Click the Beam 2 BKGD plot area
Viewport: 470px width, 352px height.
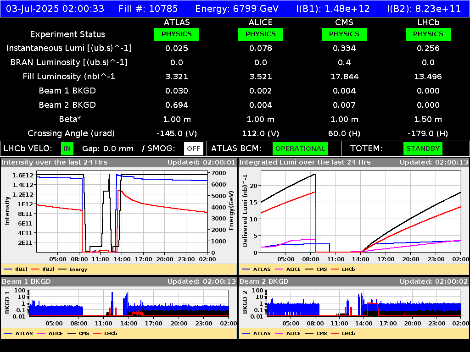tap(364, 303)
